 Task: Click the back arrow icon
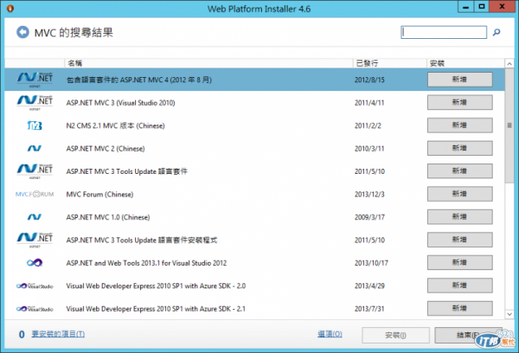click(22, 32)
